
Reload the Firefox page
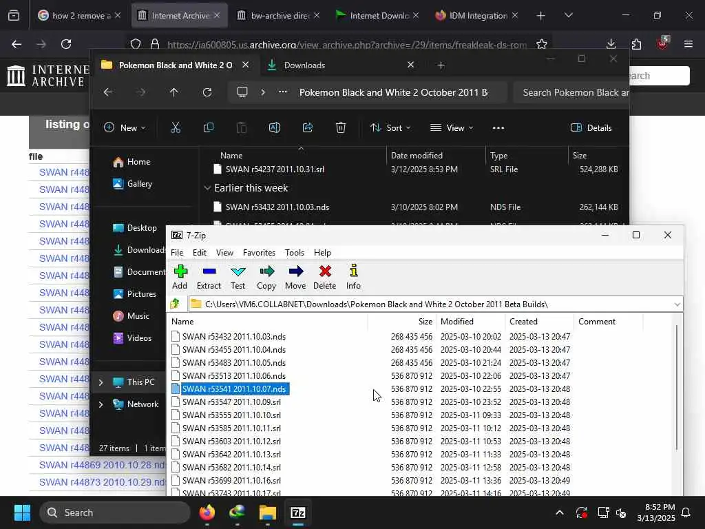click(66, 44)
